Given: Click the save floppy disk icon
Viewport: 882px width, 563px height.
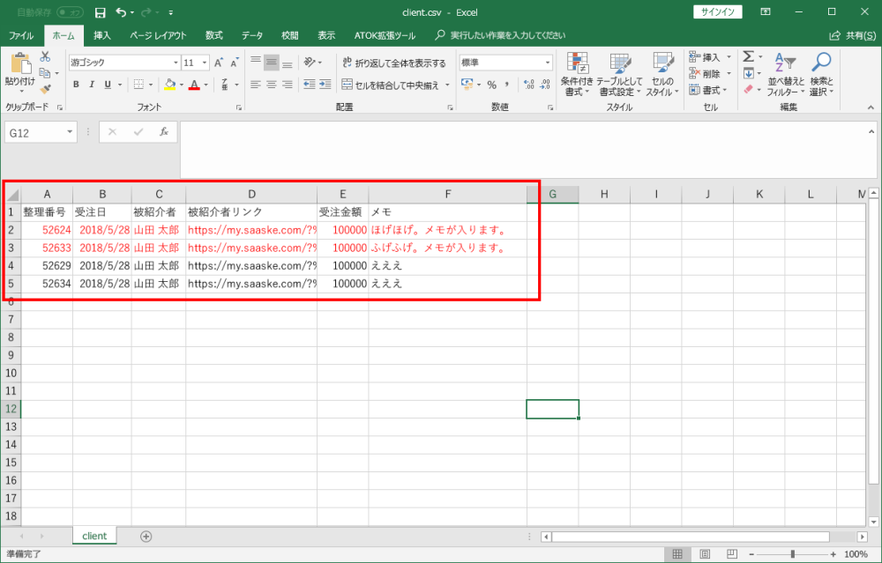Looking at the screenshot, I should coord(100,12).
